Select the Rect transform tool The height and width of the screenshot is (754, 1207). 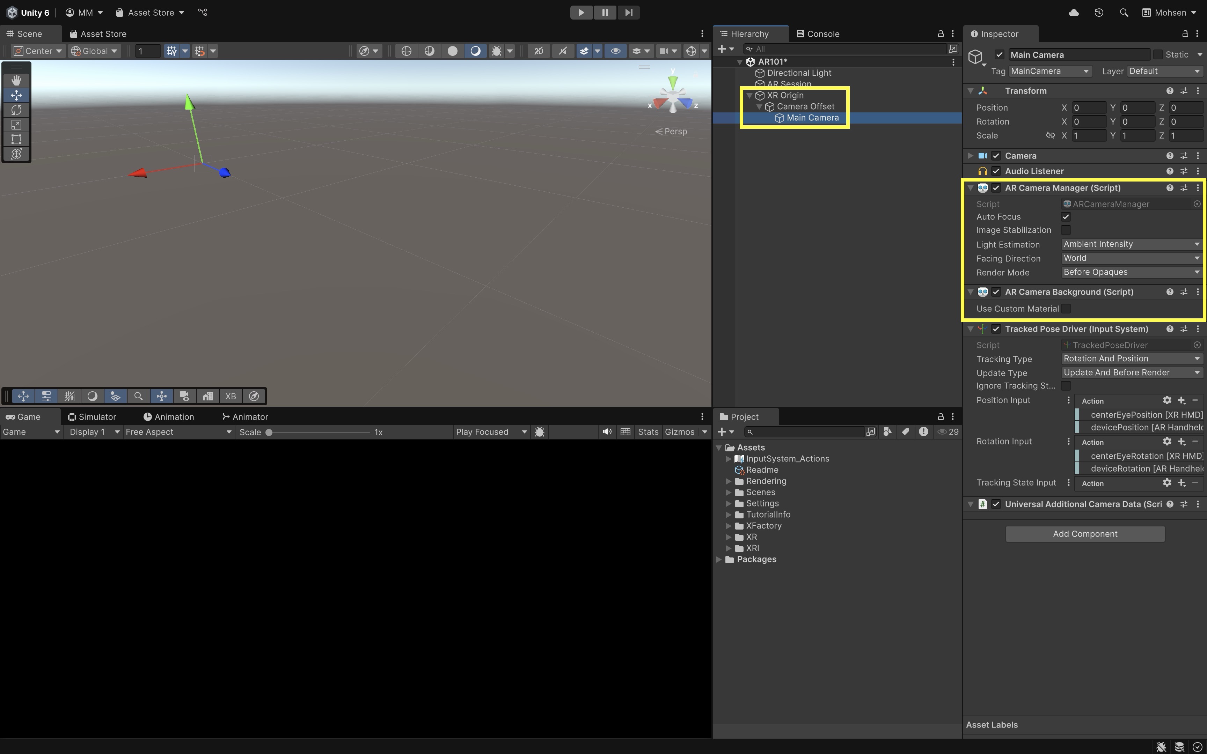click(16, 139)
